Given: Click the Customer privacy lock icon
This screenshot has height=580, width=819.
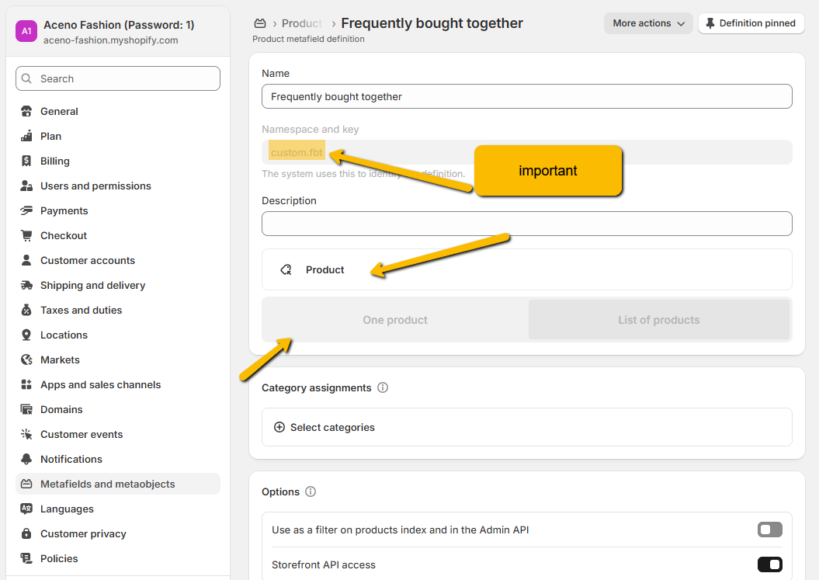Looking at the screenshot, I should pos(26,533).
